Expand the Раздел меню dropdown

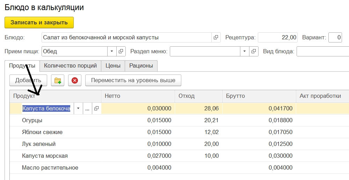point(245,52)
